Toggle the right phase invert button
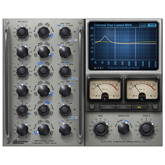This screenshot has width=165, height=165. coord(155,107)
